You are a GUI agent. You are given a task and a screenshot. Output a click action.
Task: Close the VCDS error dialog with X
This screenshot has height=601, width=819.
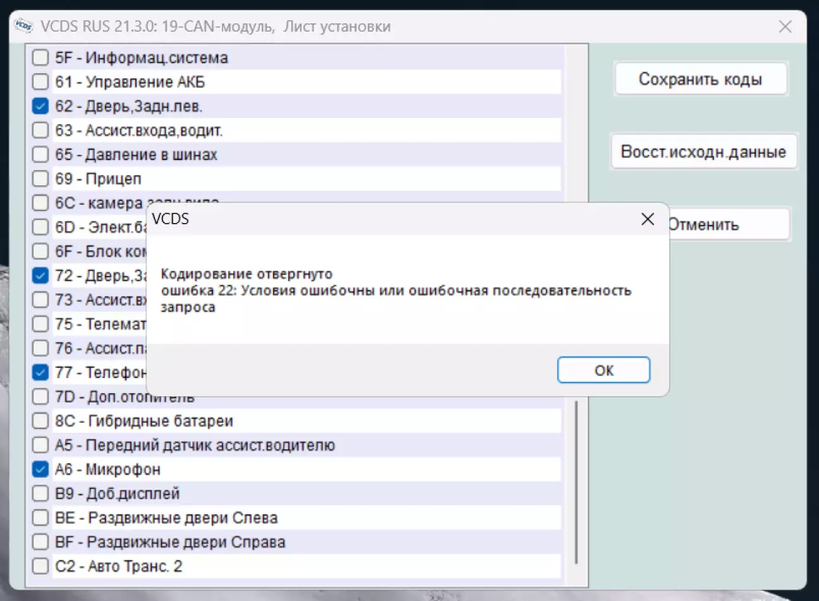tap(647, 219)
